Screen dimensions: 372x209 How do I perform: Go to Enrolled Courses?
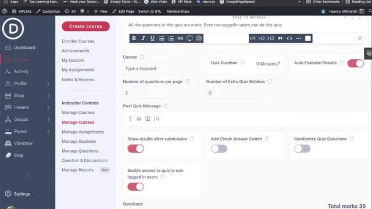click(78, 41)
